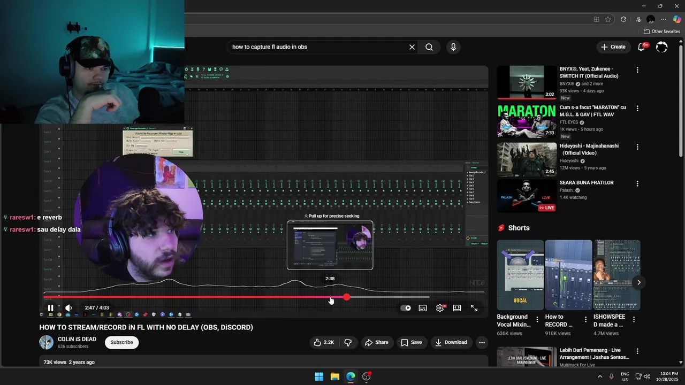
Task: Open browser extensions puzzle icon
Action: tap(623, 19)
